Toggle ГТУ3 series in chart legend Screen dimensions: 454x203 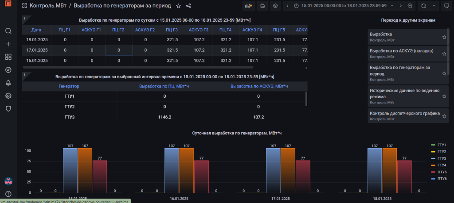tap(441, 158)
